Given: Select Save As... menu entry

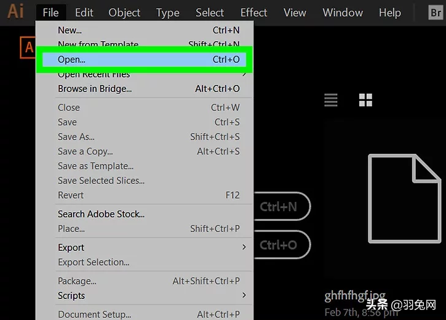Looking at the screenshot, I should click(145, 137).
